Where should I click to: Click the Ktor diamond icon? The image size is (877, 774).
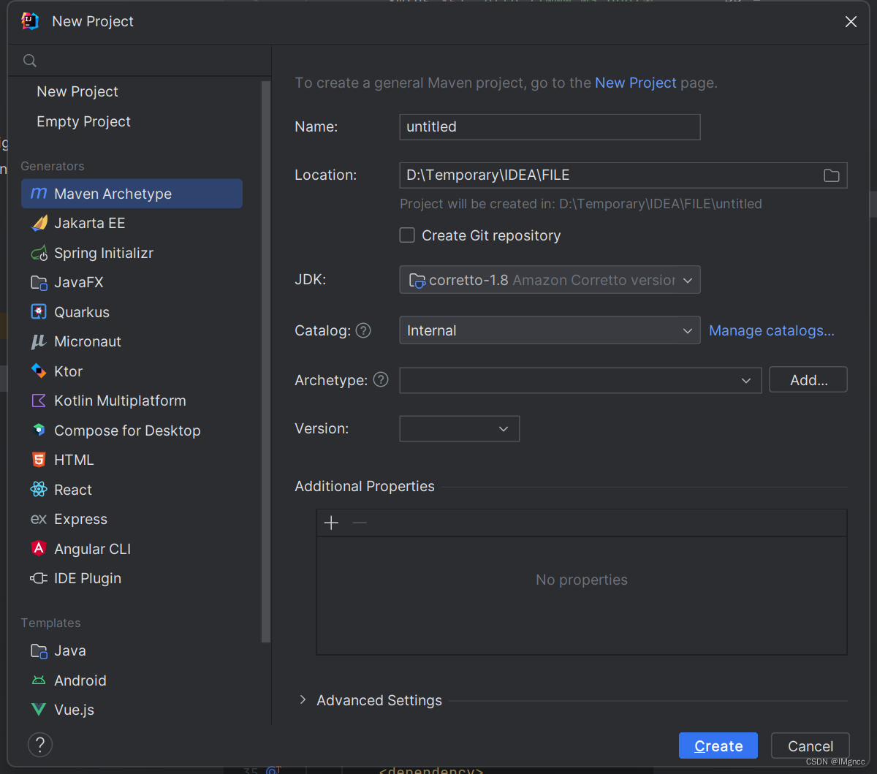coord(39,371)
